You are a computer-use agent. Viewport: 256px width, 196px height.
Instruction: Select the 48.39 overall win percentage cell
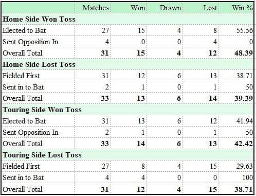(x=244, y=53)
